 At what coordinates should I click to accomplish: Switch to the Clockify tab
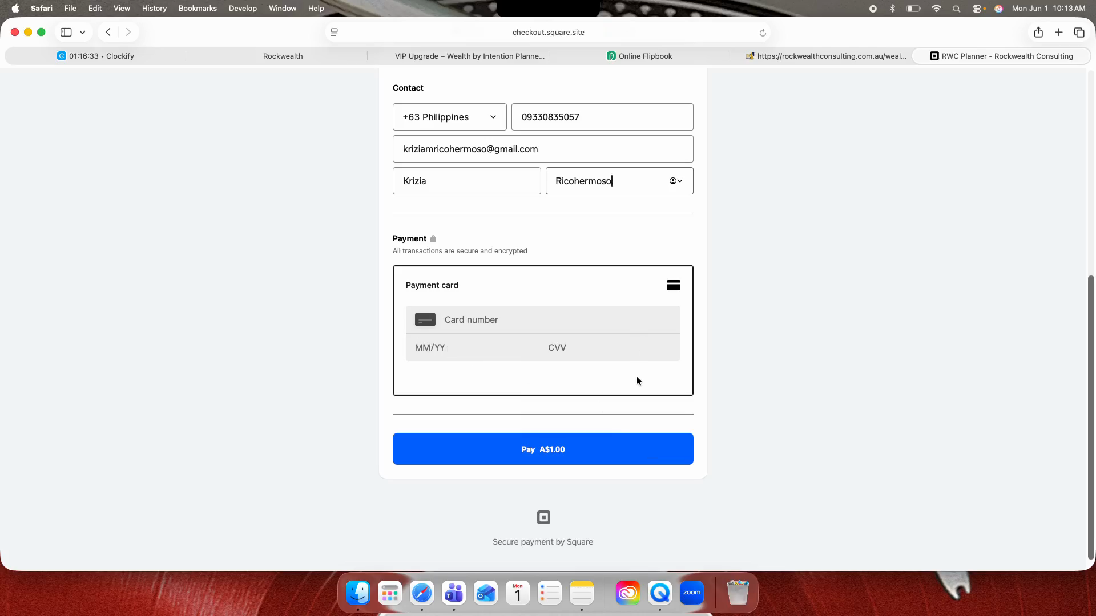pyautogui.click(x=95, y=56)
